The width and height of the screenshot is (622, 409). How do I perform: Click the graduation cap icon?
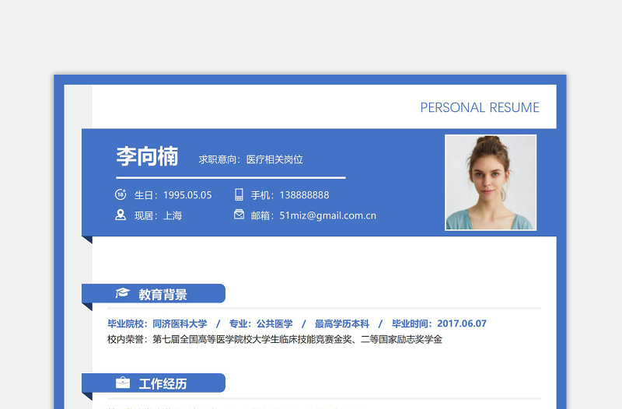(122, 294)
